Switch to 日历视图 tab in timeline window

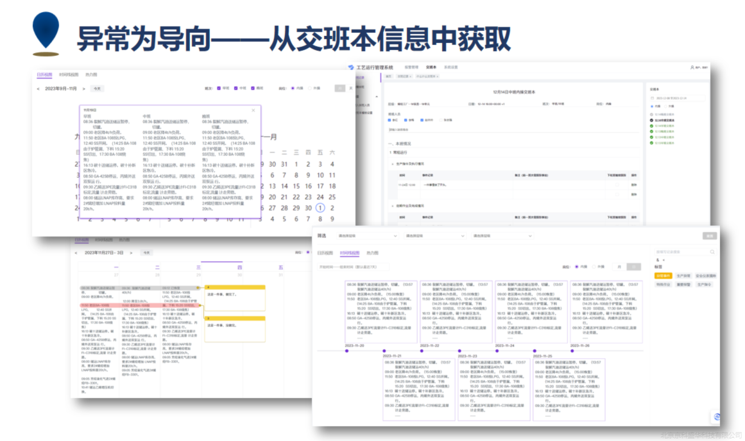325,253
